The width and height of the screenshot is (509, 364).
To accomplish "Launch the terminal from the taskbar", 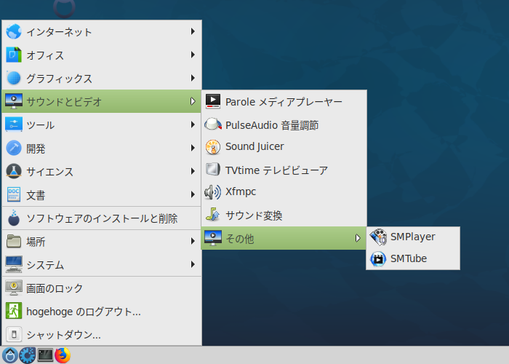I will point(45,355).
